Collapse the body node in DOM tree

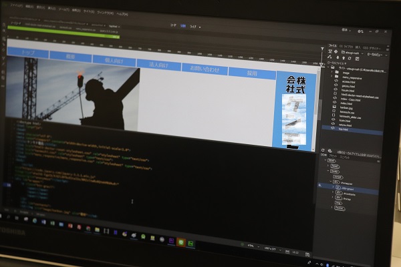pyautogui.click(x=328, y=171)
